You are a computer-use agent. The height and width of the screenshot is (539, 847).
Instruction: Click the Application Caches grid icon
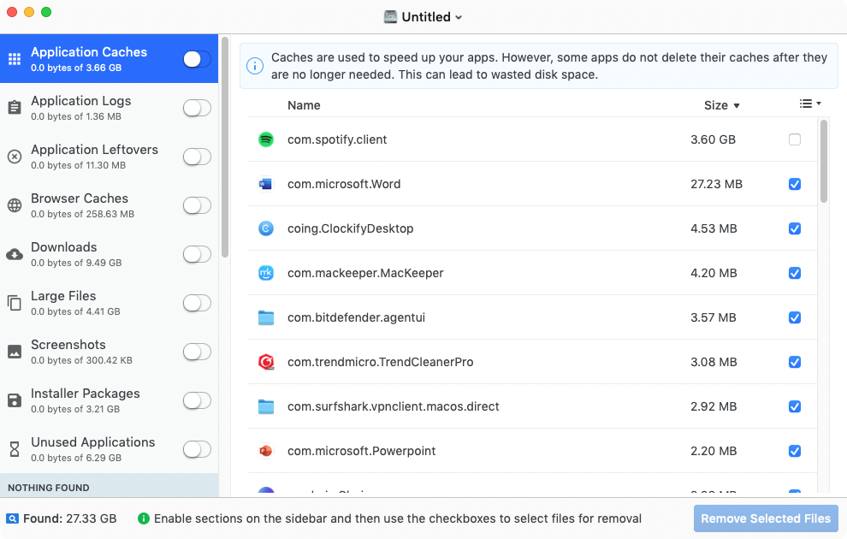tap(15, 59)
